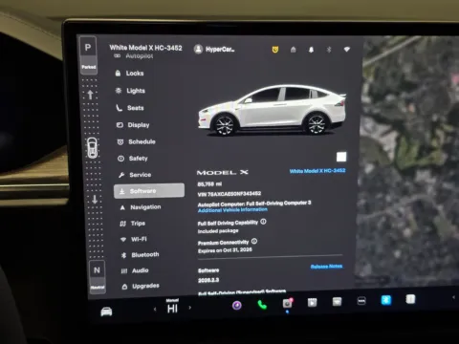Viewport: 459px width, 344px height.
Task: Open the dashcam icon with red dot
Action: [x=287, y=303]
